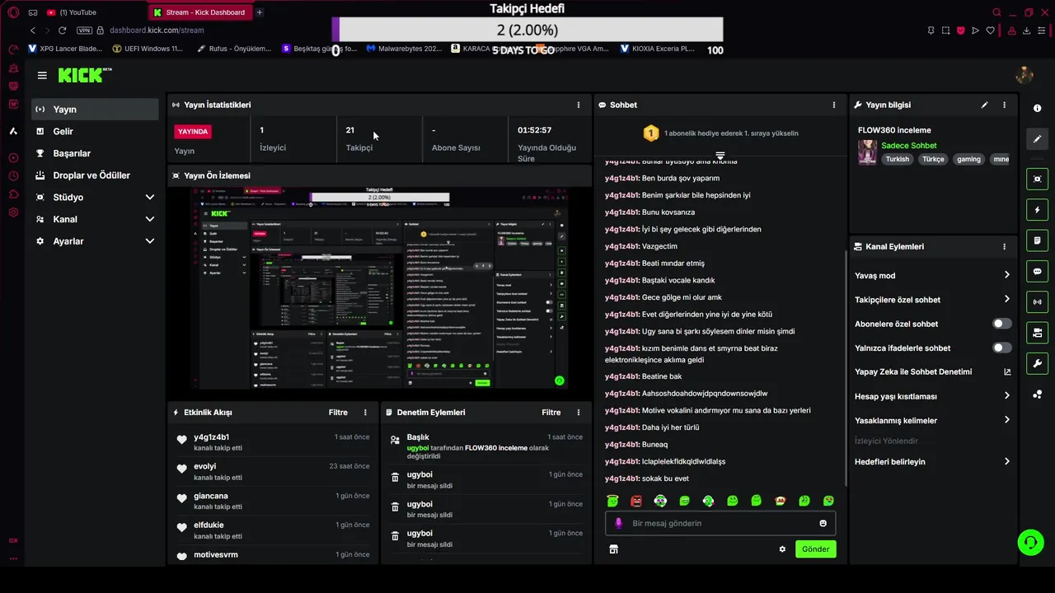Image resolution: width=1055 pixels, height=593 pixels.
Task: Open a new browser tab
Action: [259, 12]
